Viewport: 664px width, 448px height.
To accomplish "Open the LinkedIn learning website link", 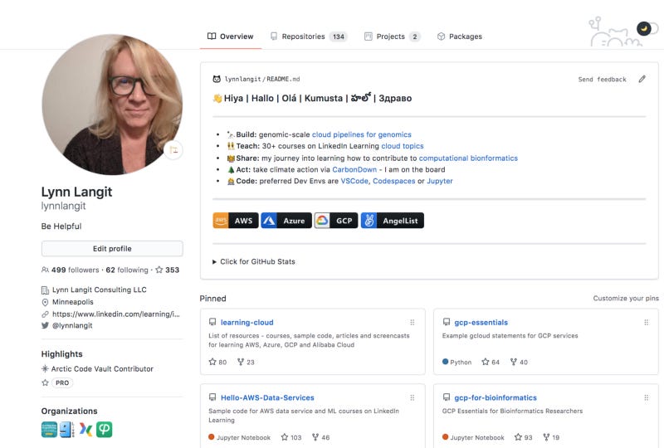I will tap(115, 314).
